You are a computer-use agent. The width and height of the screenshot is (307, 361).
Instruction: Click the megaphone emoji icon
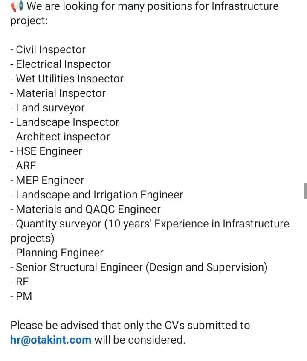point(17,6)
